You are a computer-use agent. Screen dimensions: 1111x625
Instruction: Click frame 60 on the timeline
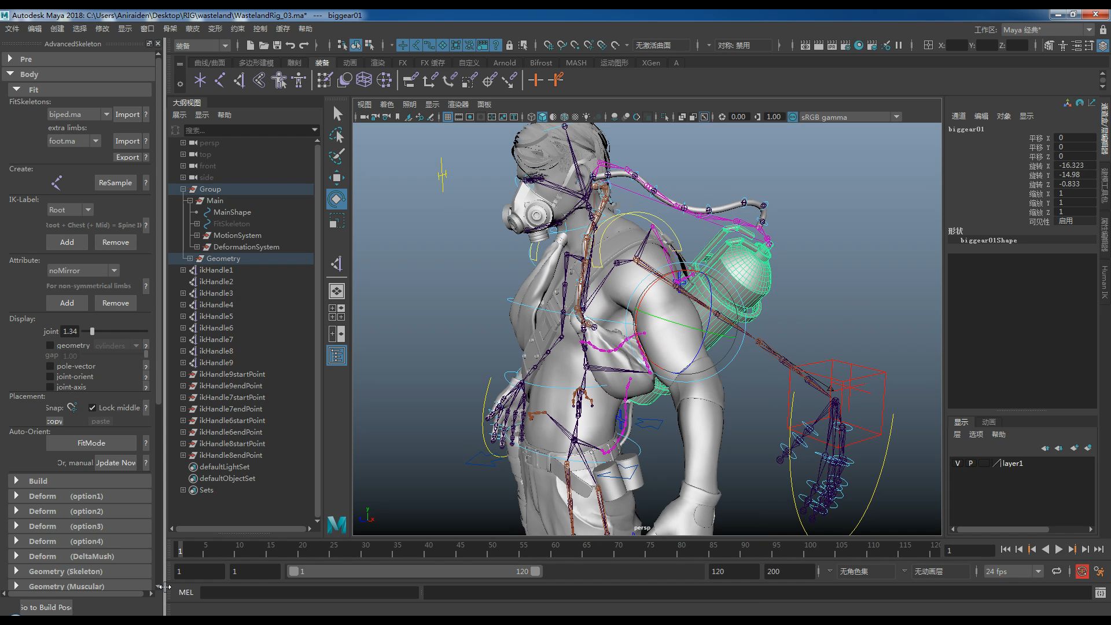click(x=555, y=549)
